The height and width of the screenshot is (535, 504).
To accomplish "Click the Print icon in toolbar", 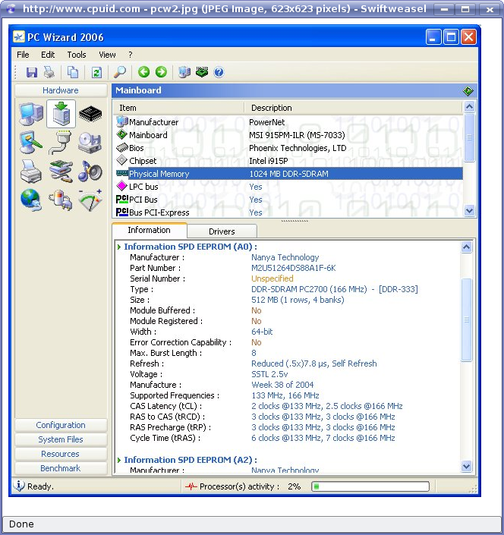I will pos(49,72).
